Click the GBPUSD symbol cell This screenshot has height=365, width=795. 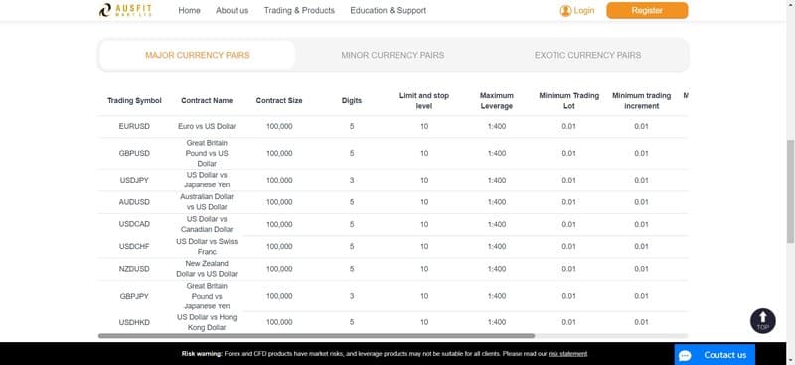[x=134, y=153]
